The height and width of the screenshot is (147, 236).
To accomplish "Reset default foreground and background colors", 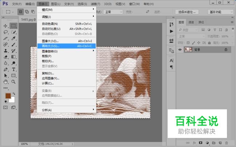I will pyautogui.click(x=6, y=102).
